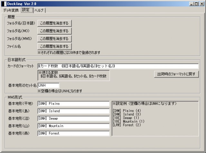
Task: Click the '[10E] Swamp (1)' example line
Action: (x=126, y=118)
